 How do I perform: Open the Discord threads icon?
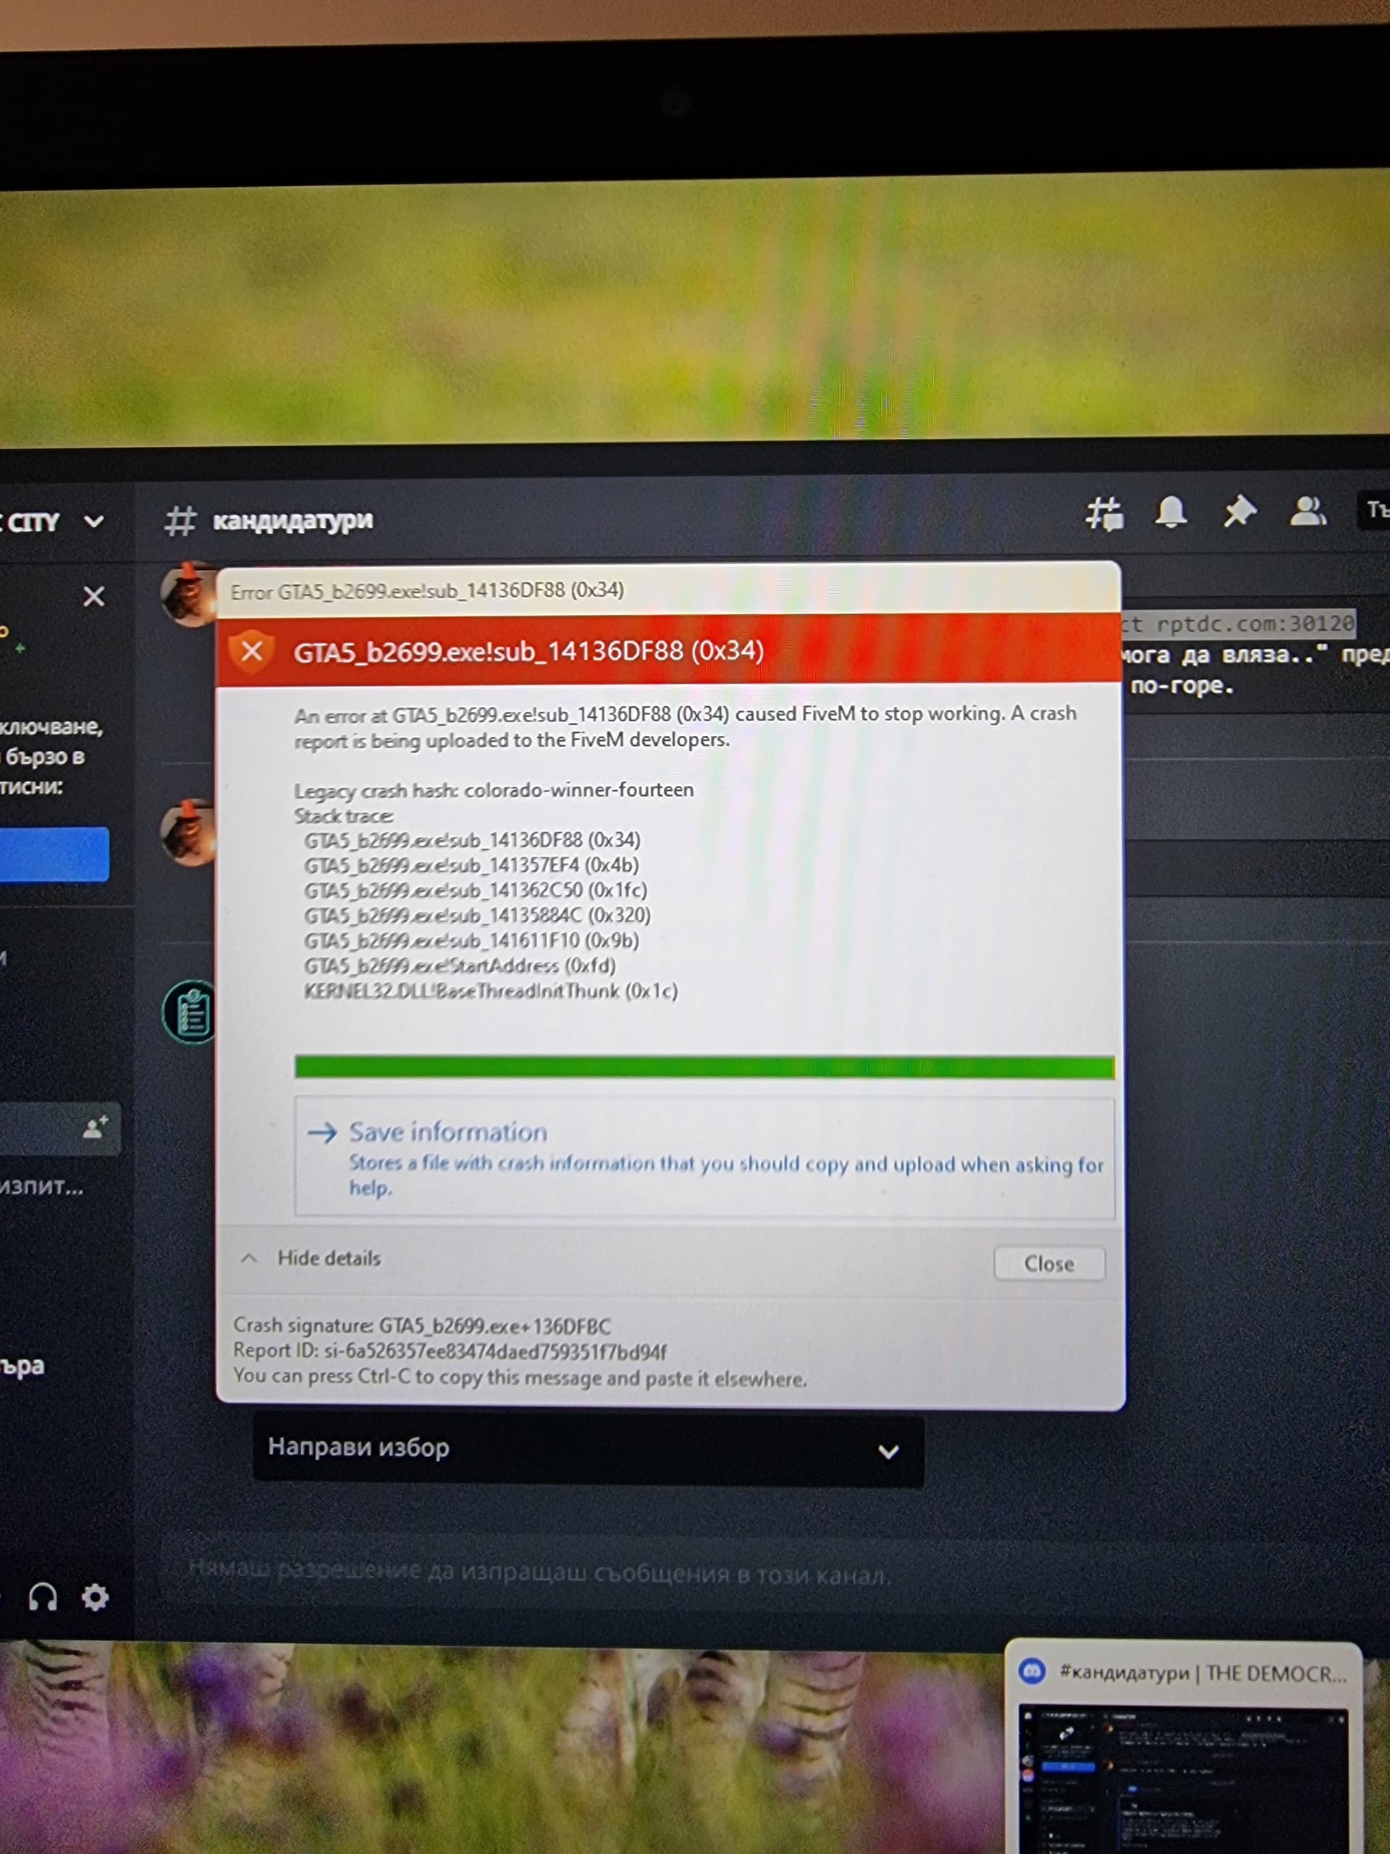1104,515
